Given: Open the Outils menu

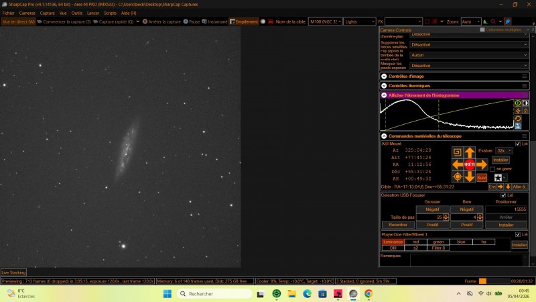Looking at the screenshot, I should coord(76,13).
